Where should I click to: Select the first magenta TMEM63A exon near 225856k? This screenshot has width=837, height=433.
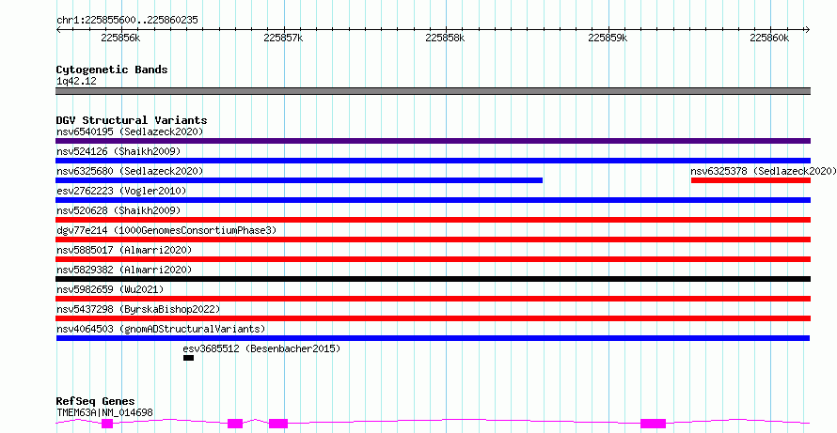click(107, 424)
